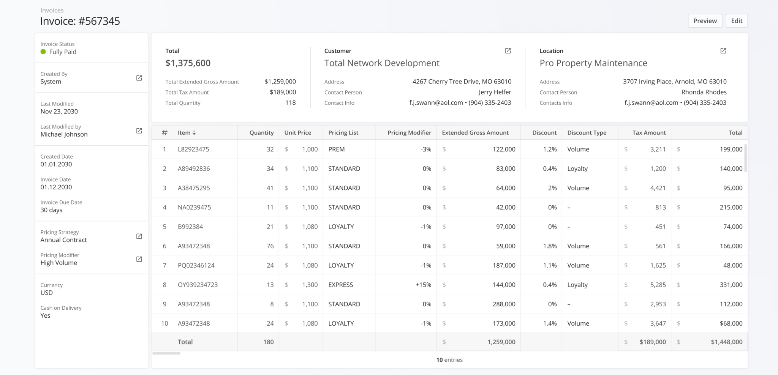Screen dimensions: 778x375
Task: Click the Edit button
Action: (737, 20)
